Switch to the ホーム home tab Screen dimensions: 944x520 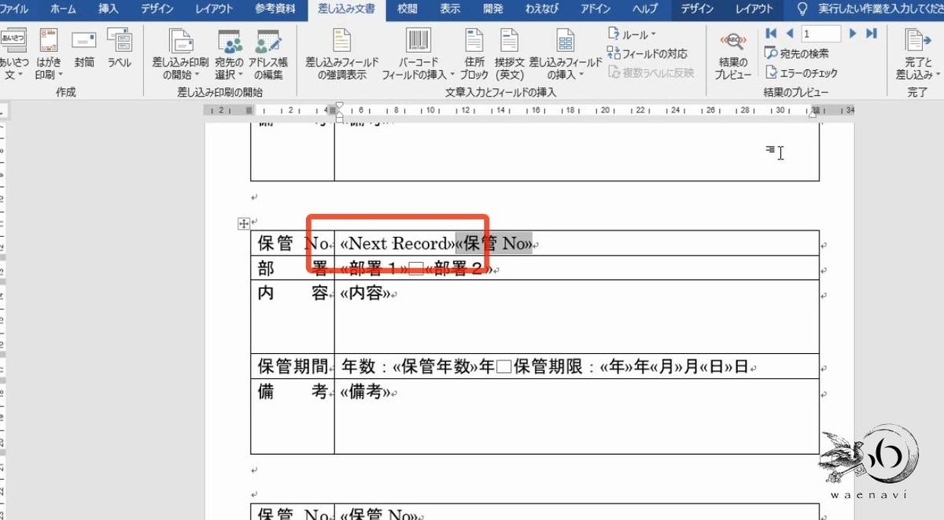pos(63,9)
